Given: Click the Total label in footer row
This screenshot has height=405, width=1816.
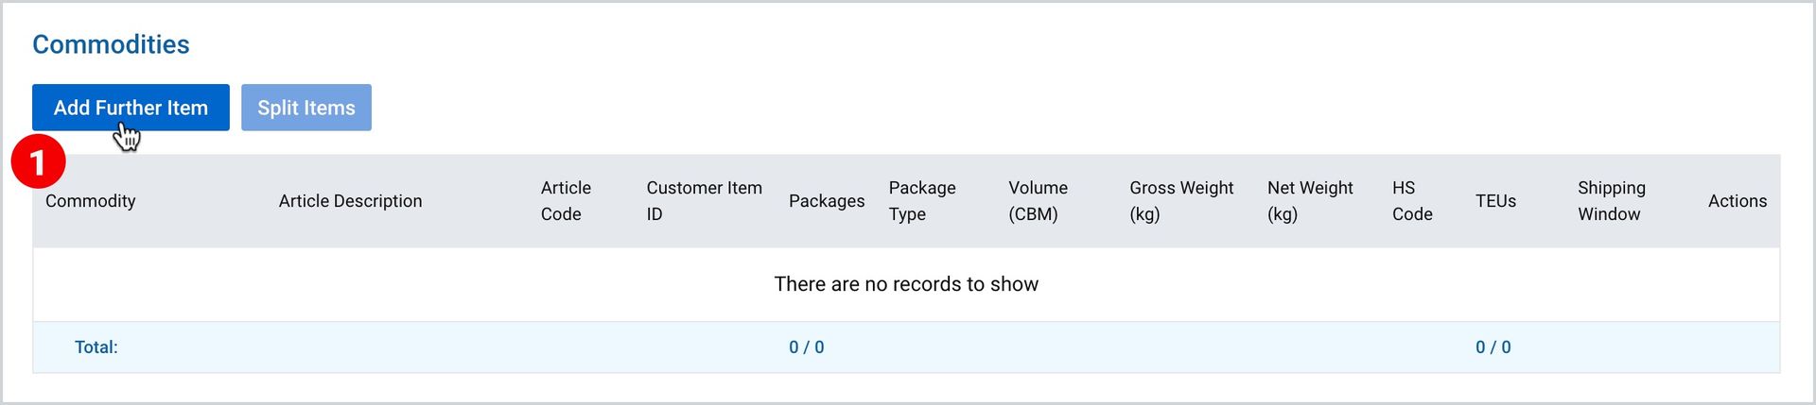Looking at the screenshot, I should [96, 347].
